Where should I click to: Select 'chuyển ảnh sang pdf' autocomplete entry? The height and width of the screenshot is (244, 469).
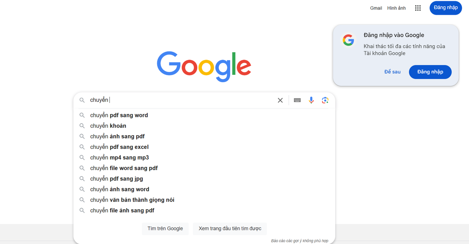click(117, 136)
